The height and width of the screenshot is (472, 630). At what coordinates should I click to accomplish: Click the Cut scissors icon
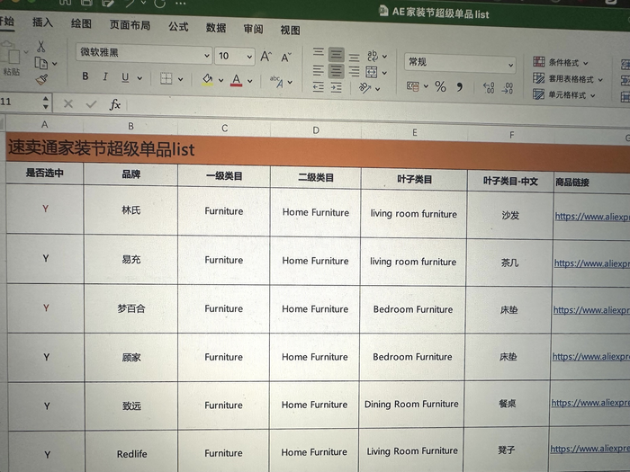(x=40, y=46)
